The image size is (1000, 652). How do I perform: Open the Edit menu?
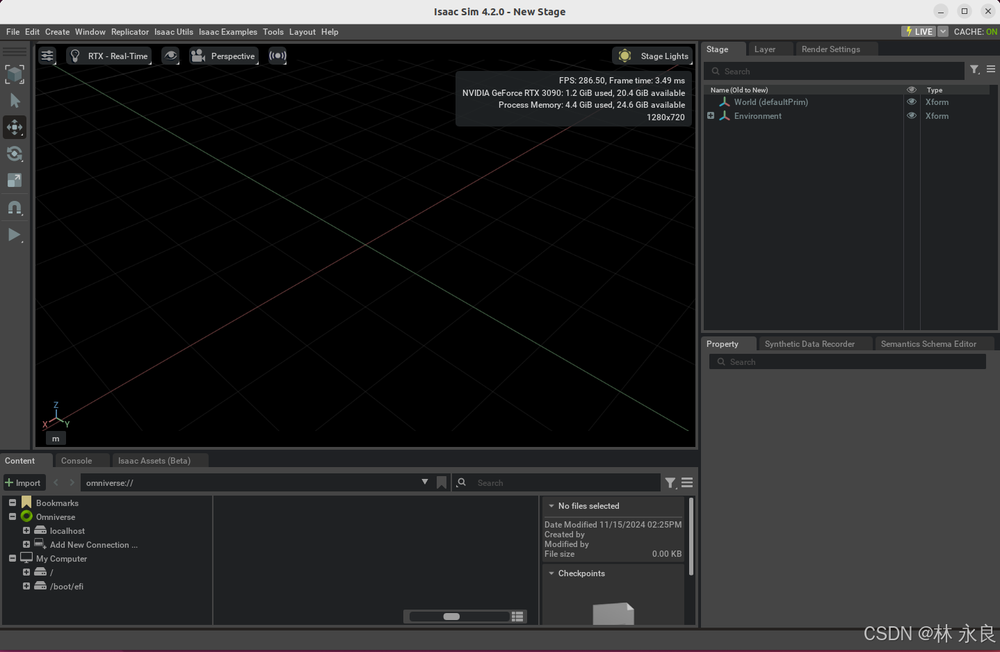click(x=32, y=32)
